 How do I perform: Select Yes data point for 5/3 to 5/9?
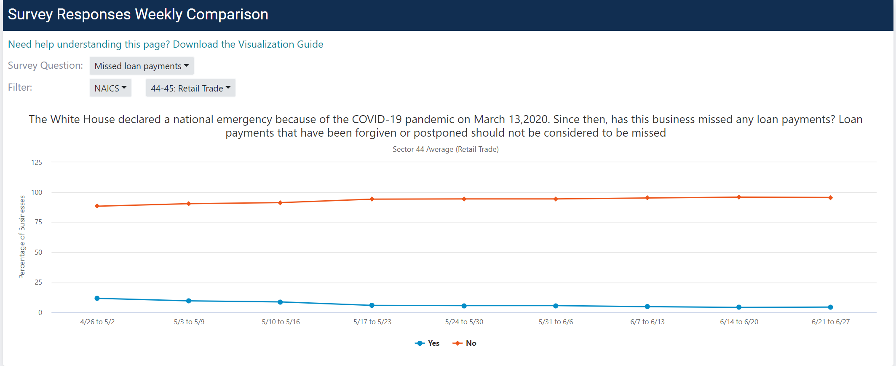189,301
